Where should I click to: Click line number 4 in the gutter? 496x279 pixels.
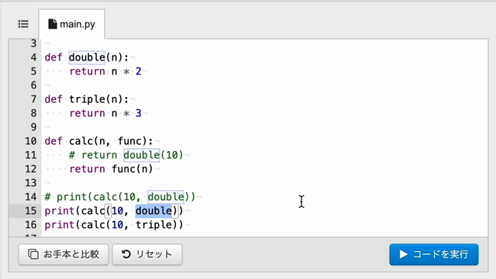coord(33,57)
